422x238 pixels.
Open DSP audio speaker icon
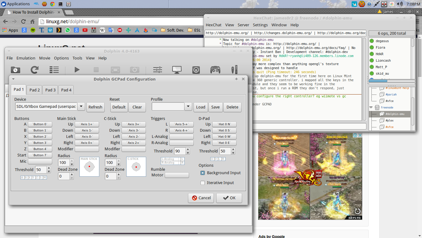(196, 70)
